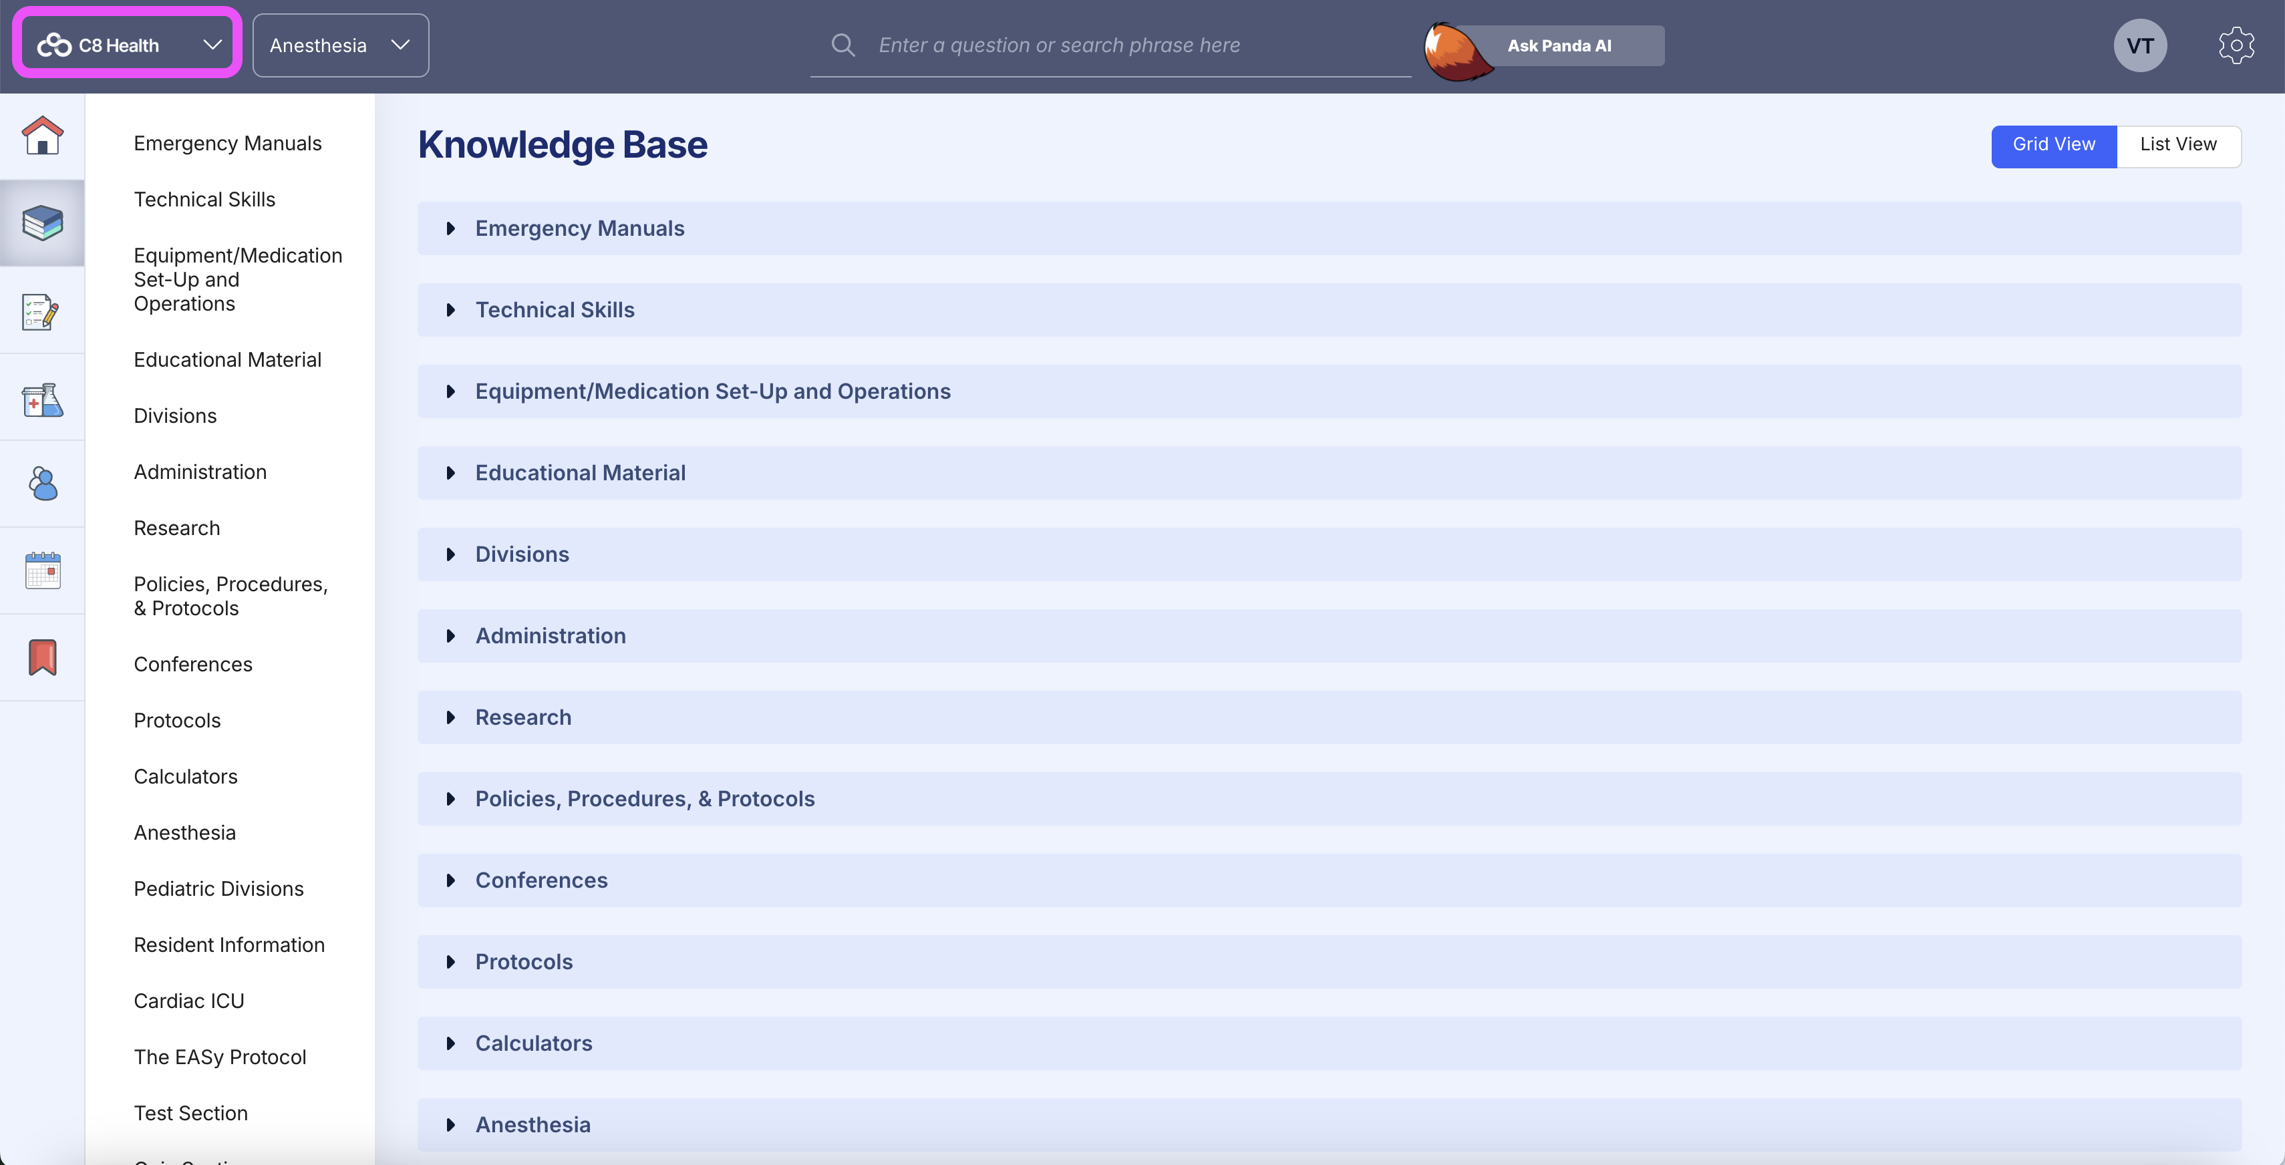
Task: Switch to Grid View
Action: pyautogui.click(x=2053, y=146)
